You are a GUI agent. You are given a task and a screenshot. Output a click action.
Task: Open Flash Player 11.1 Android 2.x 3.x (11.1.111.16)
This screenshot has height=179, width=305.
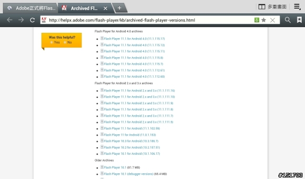point(139,90)
